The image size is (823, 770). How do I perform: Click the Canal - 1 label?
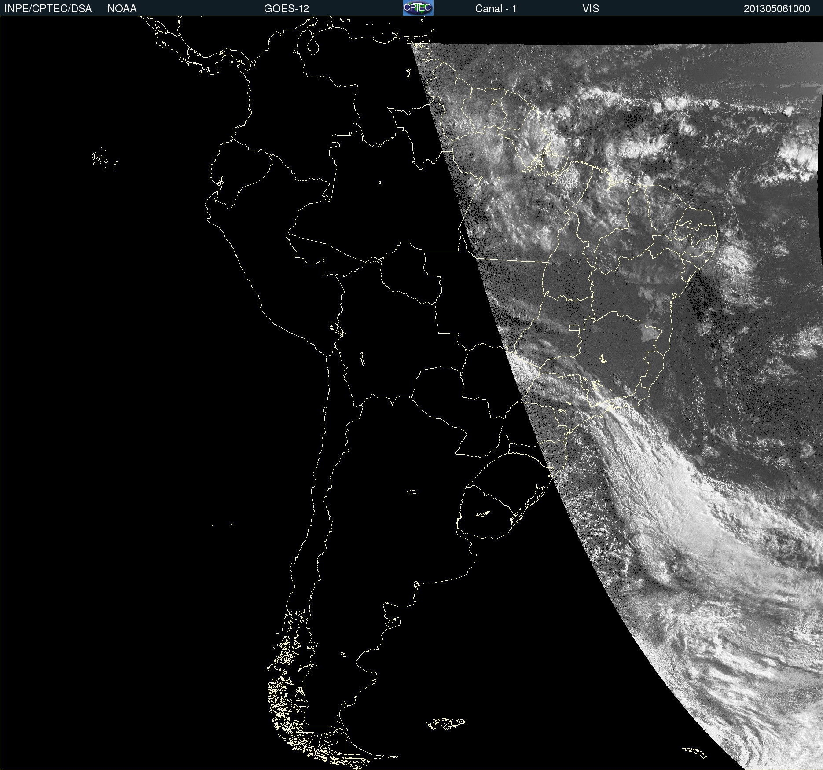coord(496,9)
